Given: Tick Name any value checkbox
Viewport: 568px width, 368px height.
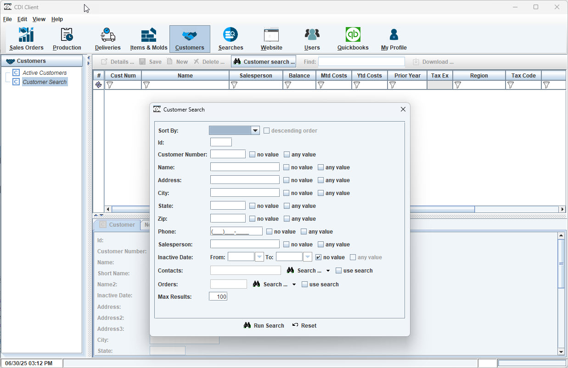Looking at the screenshot, I should click(321, 167).
